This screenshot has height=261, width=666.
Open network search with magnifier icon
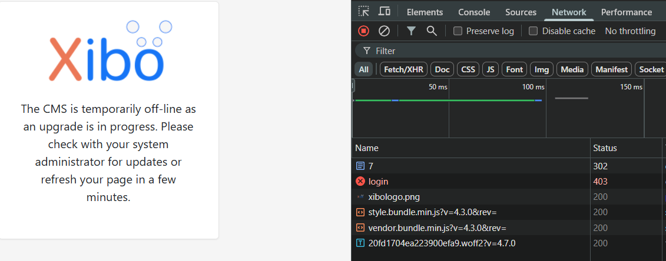tap(432, 31)
